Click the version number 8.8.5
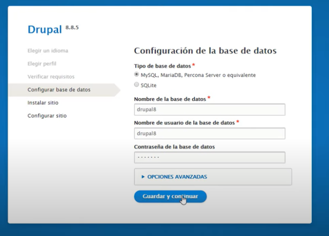Screen dimensions: 329x236 tap(72, 27)
